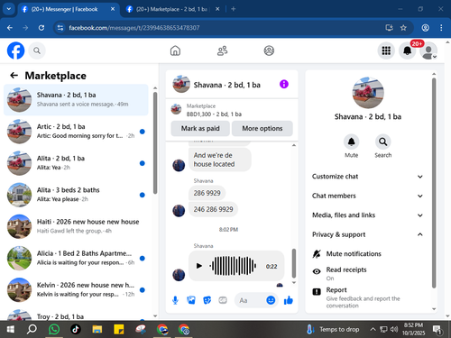Expand Chat members section

point(367,196)
